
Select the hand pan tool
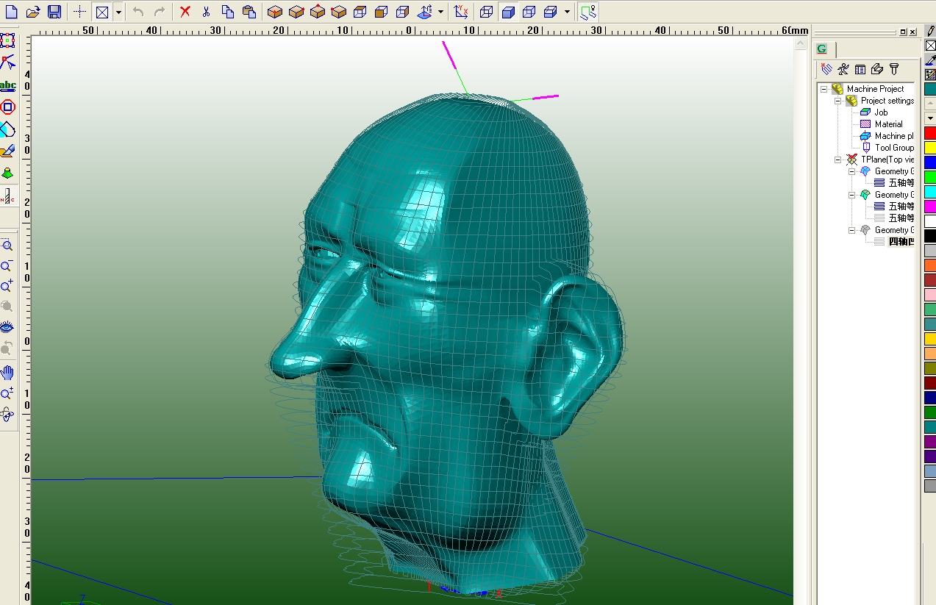(7, 372)
